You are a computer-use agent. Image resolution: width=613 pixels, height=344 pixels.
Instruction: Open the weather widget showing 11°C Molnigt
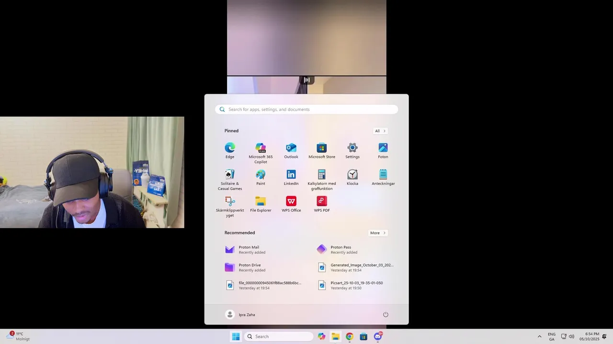tap(18, 336)
